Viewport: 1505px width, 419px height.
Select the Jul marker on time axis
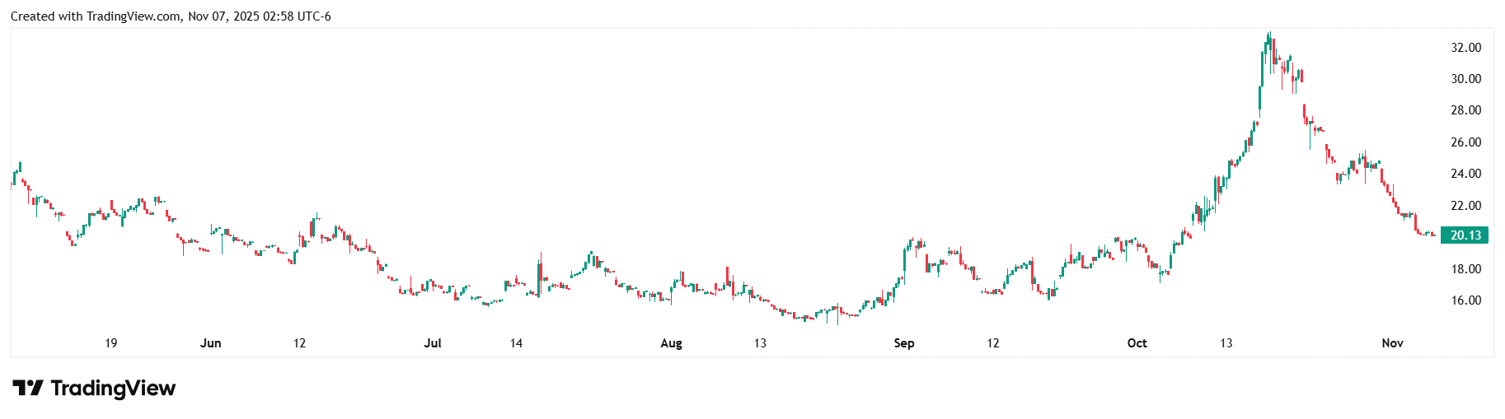(432, 343)
